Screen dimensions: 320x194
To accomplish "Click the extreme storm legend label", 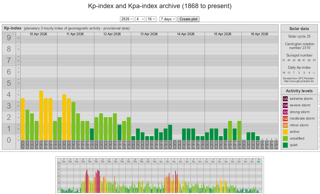I will coord(301,99).
